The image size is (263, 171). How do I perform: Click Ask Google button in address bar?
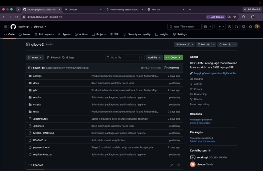point(216,17)
